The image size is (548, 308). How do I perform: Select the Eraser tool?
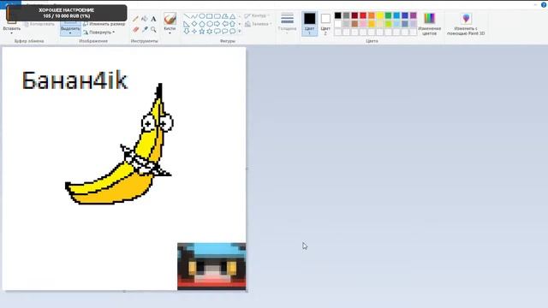coord(135,30)
